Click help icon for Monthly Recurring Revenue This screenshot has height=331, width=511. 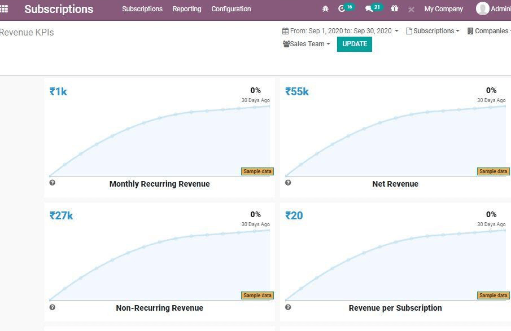coord(52,183)
